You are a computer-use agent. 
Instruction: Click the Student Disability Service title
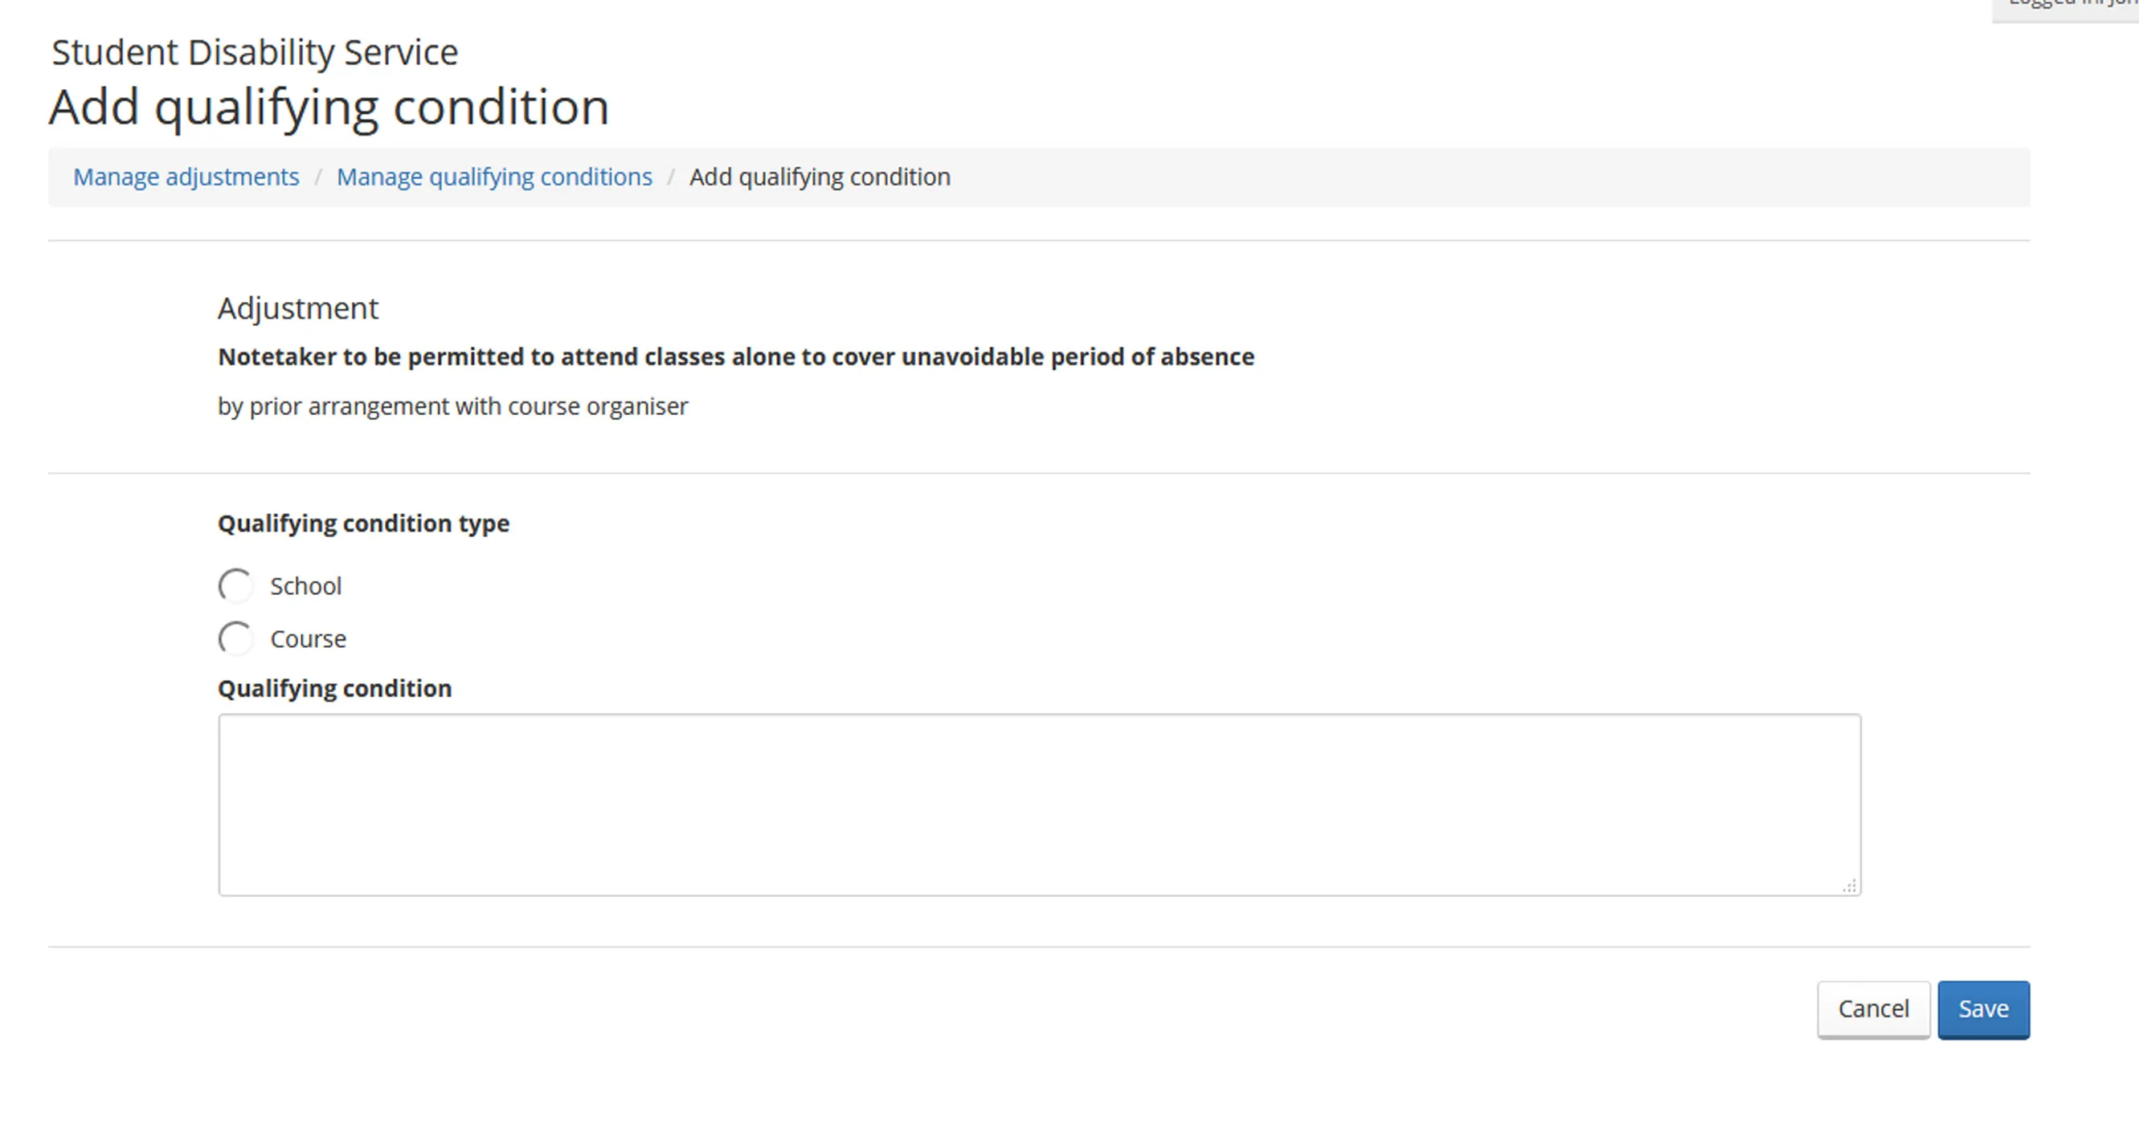click(255, 52)
